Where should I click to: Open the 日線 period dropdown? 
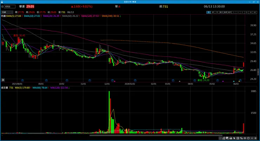click(x=7, y=12)
